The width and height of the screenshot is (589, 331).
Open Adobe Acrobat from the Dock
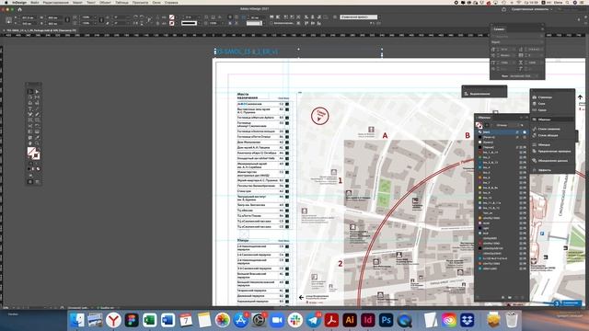coord(331,320)
